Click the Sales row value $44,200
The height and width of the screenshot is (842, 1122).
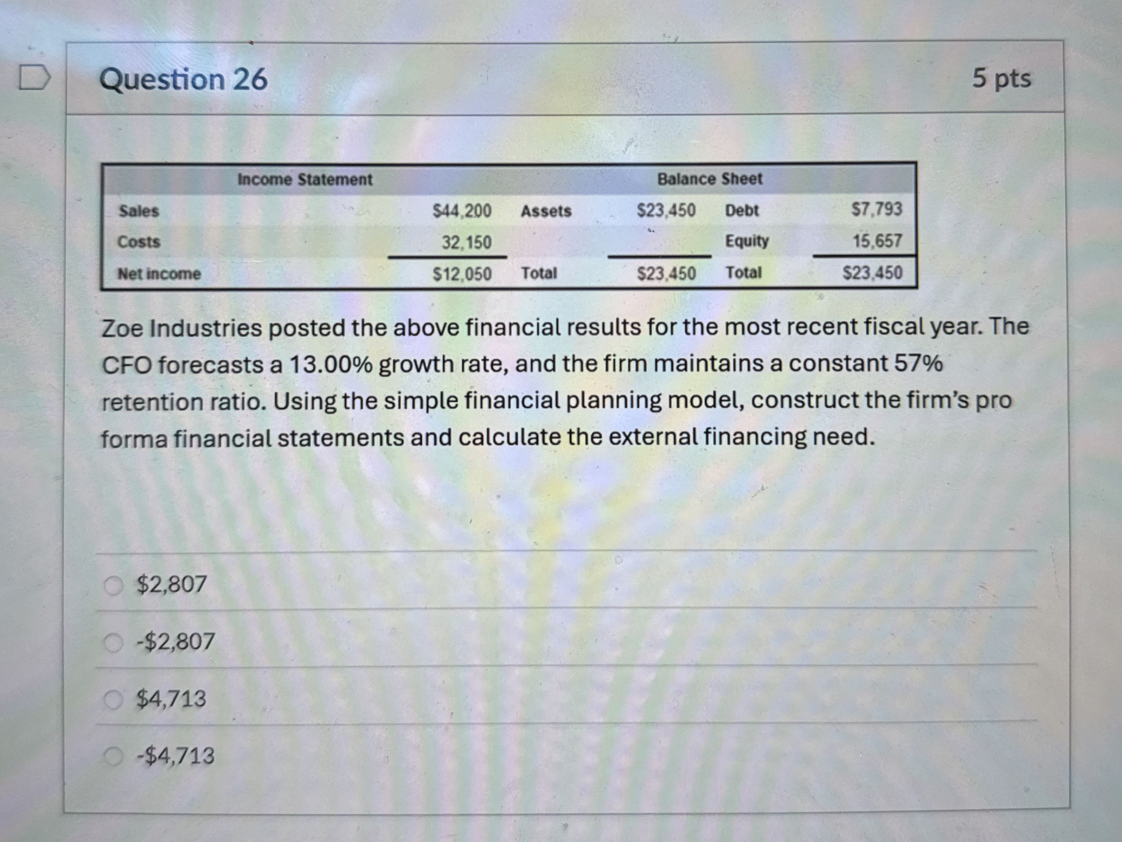[x=462, y=211]
